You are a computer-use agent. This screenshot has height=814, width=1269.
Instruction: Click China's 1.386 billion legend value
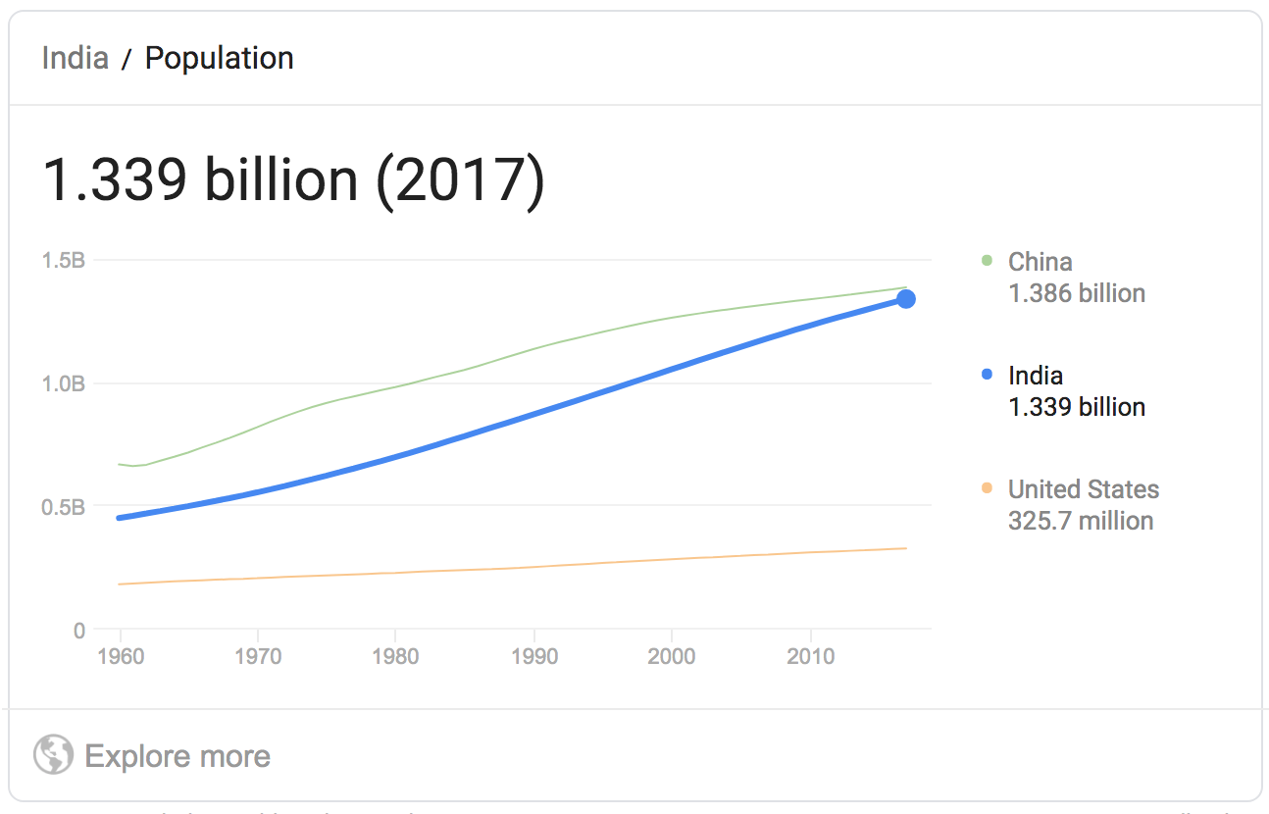1076,293
